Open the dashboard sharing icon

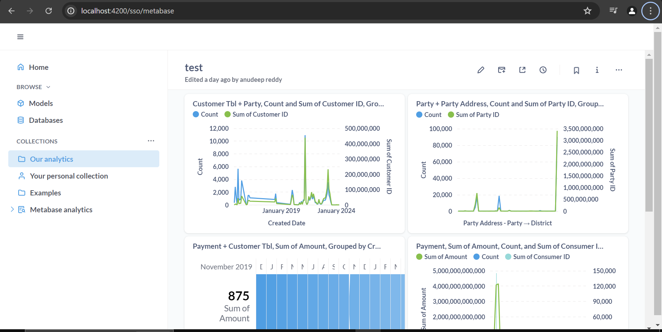(x=522, y=70)
